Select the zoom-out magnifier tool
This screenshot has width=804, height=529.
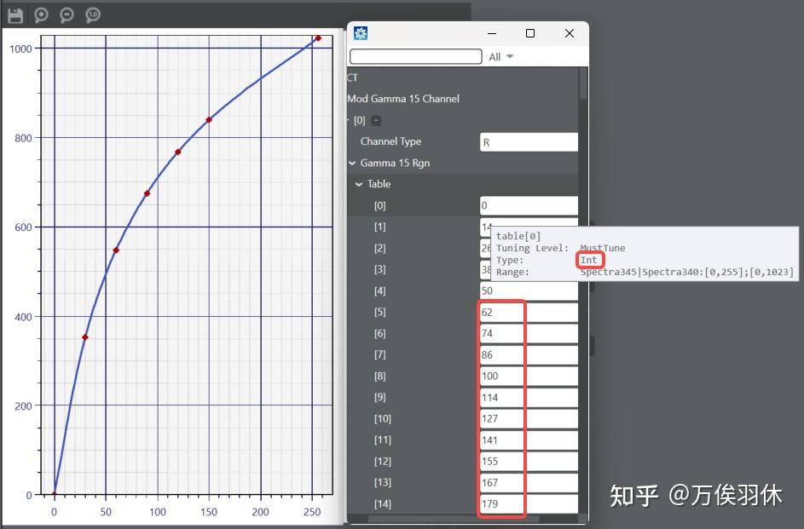(66, 14)
